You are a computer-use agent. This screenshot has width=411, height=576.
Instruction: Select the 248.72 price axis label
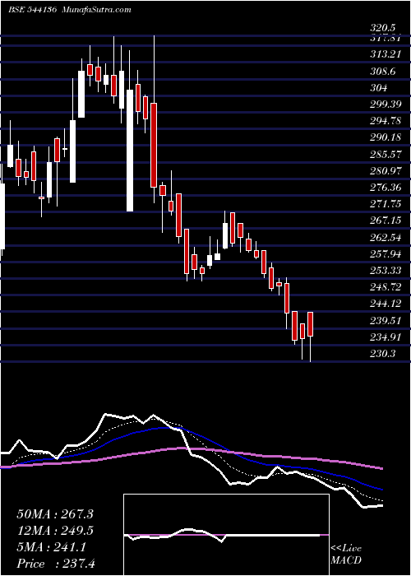386,287
